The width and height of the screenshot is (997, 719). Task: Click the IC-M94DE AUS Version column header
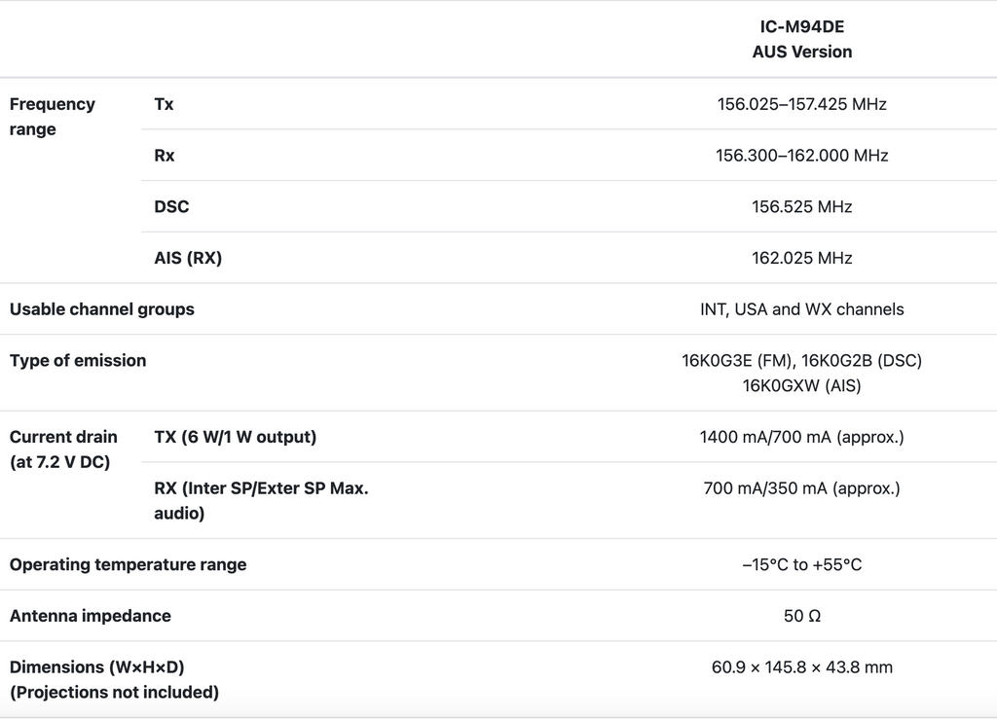point(801,40)
